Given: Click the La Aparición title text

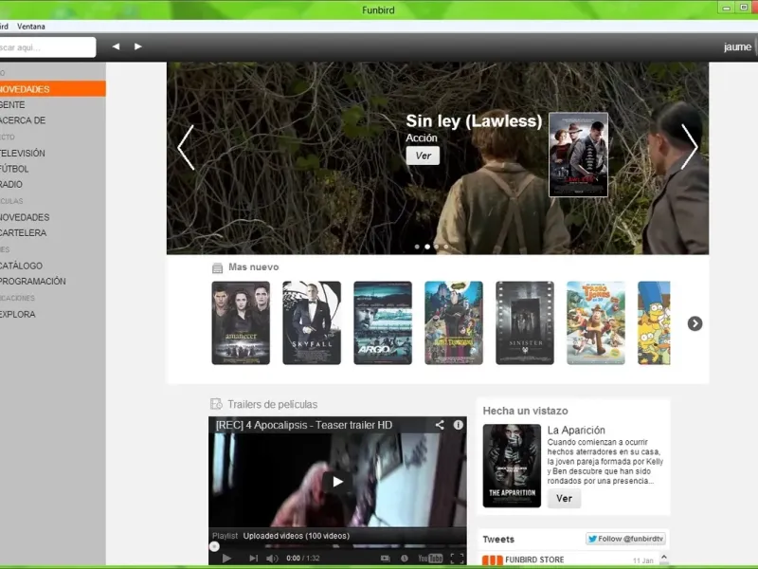Looking at the screenshot, I should pyautogui.click(x=576, y=431).
